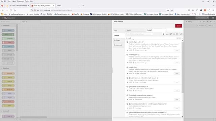Open the node catalogue dropdown
Image resolution: width=216 pixels, height=121 pixels.
(x=139, y=34)
